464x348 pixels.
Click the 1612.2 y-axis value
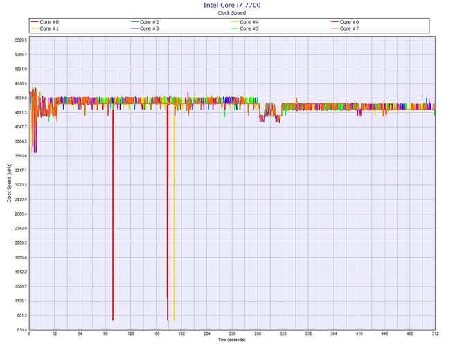click(21, 272)
